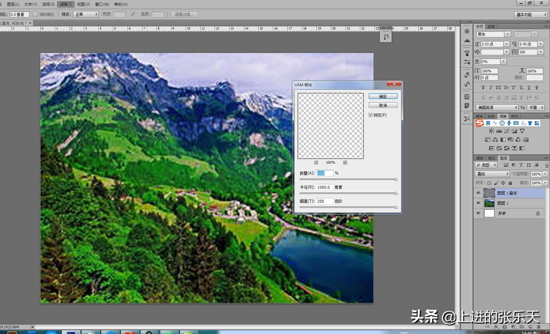This screenshot has width=550, height=334.
Task: Zoom out the USM preview with minus icon
Action: 316,163
